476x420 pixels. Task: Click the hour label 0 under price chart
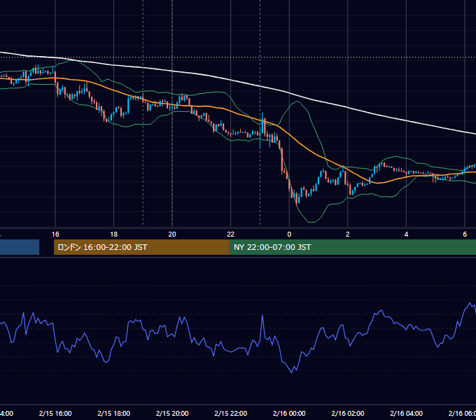(x=289, y=234)
